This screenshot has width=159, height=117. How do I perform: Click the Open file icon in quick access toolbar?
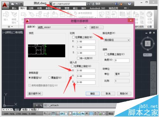[x=17, y=4]
